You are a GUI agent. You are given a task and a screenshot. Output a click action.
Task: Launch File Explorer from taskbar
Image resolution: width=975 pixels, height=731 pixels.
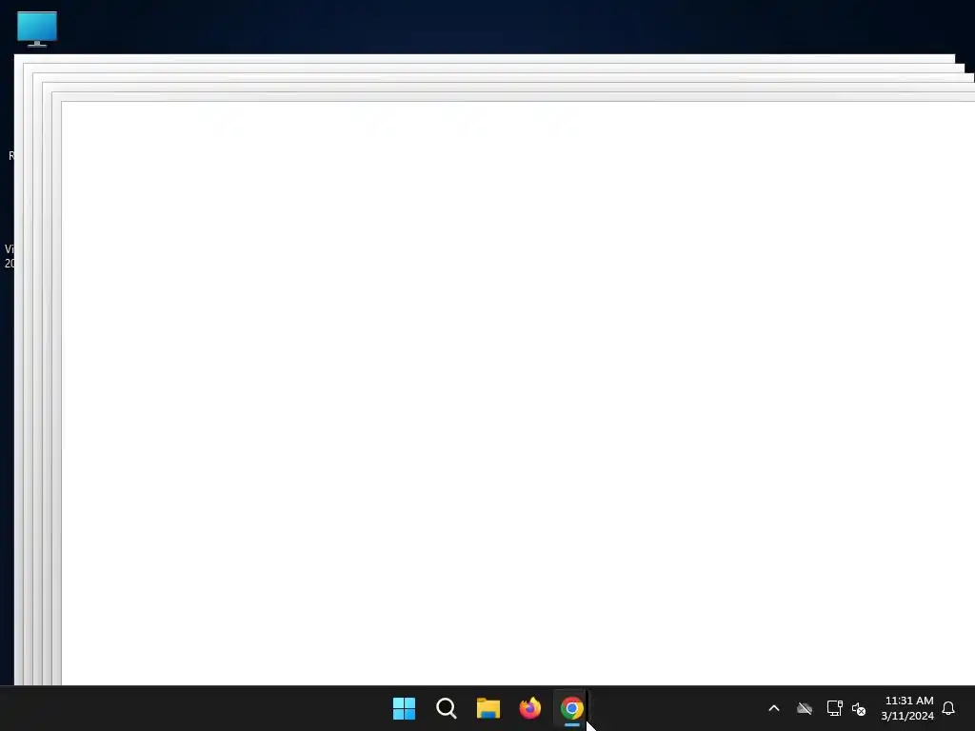point(488,708)
